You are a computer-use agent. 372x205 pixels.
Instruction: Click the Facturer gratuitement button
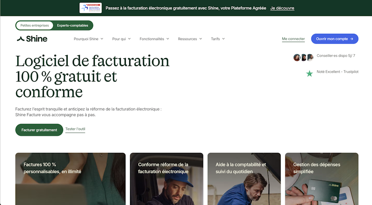(x=39, y=130)
